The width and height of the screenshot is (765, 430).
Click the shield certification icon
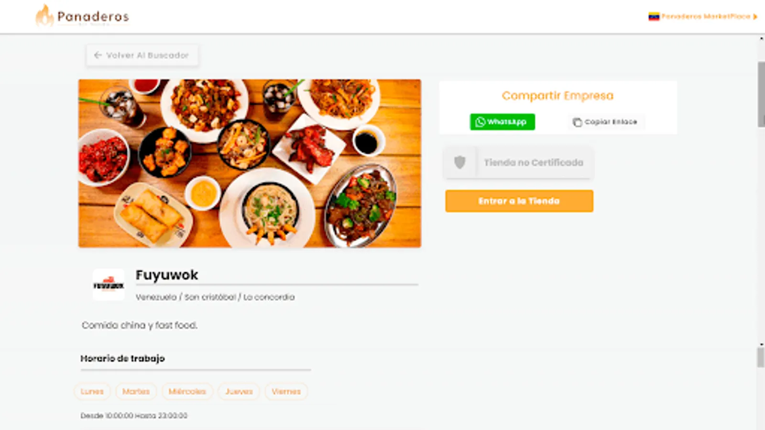[x=460, y=162]
